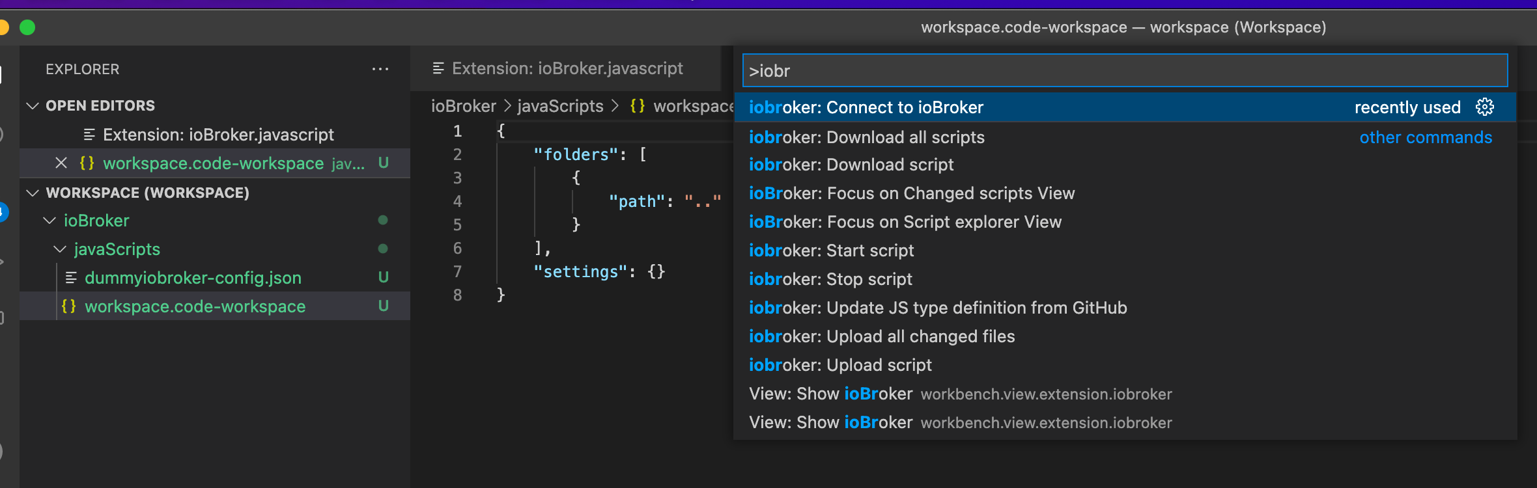Click the "settings" key in the editor
Viewport: 1537px width, 488px height.
click(580, 271)
